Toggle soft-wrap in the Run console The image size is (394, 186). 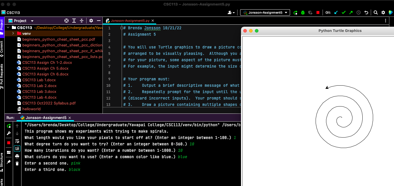click(17, 141)
